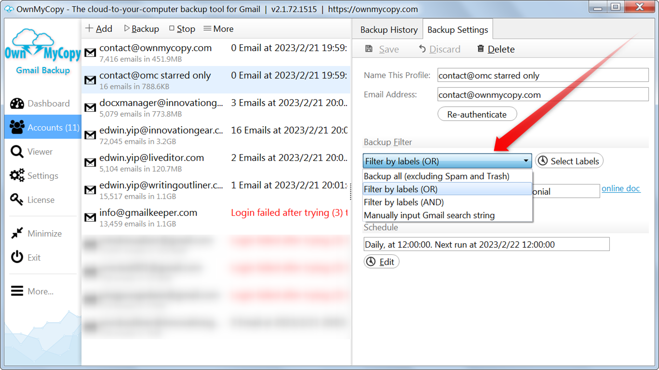Choose Manually input Gmail search string
The image size is (659, 370).
[447, 215]
